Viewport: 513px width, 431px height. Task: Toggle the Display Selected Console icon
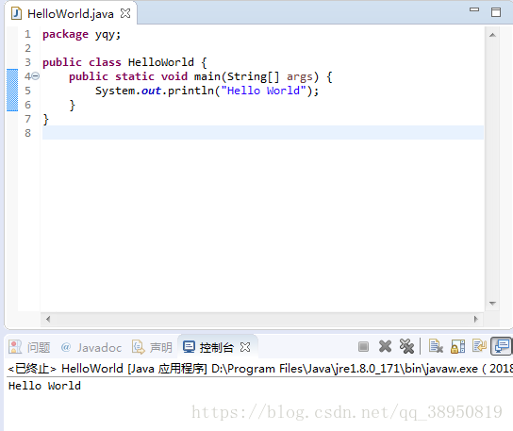pyautogui.click(x=502, y=346)
